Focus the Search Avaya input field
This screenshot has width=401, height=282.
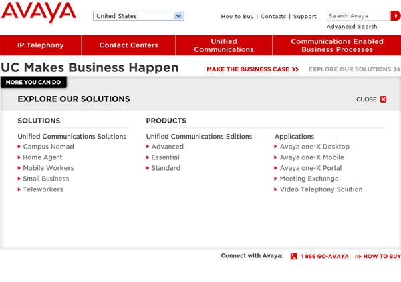(x=358, y=16)
